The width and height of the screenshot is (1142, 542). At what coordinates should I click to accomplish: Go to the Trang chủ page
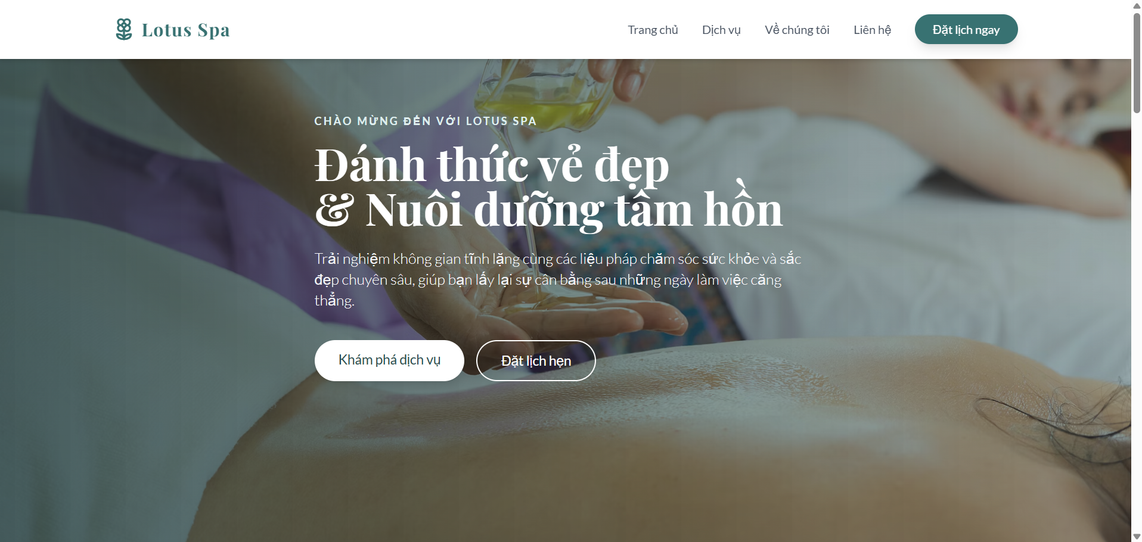point(653,30)
